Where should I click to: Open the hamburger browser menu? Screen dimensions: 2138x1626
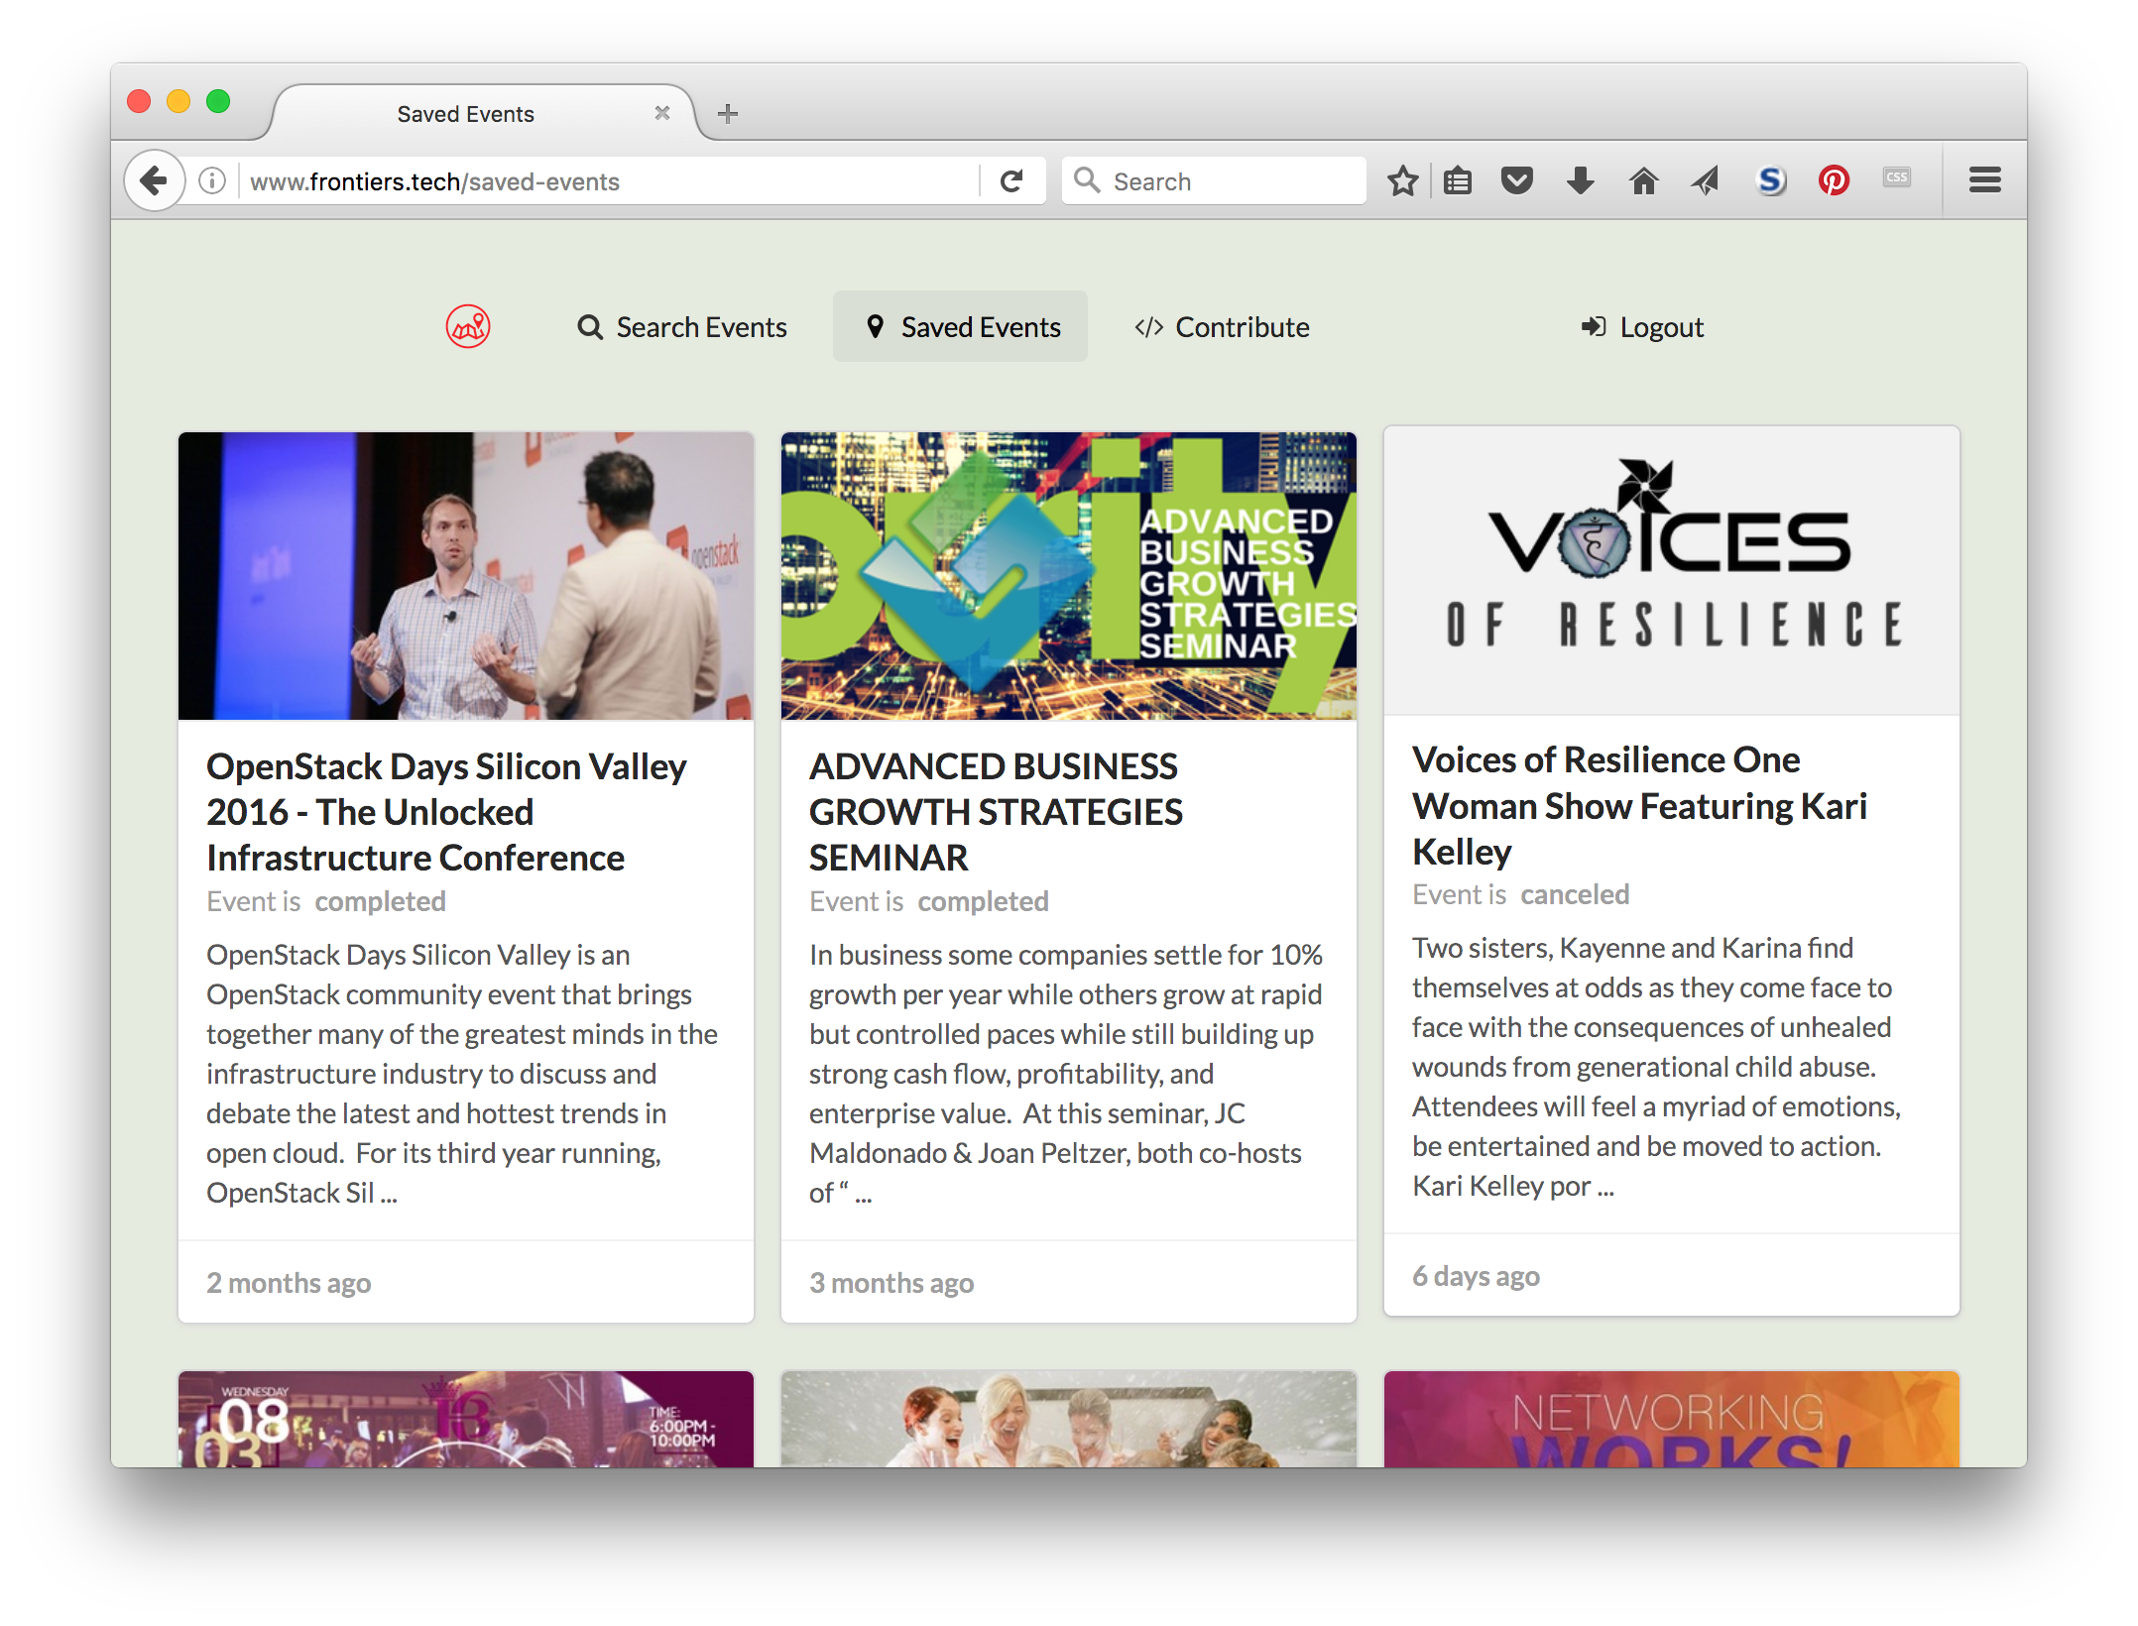coord(1984,181)
